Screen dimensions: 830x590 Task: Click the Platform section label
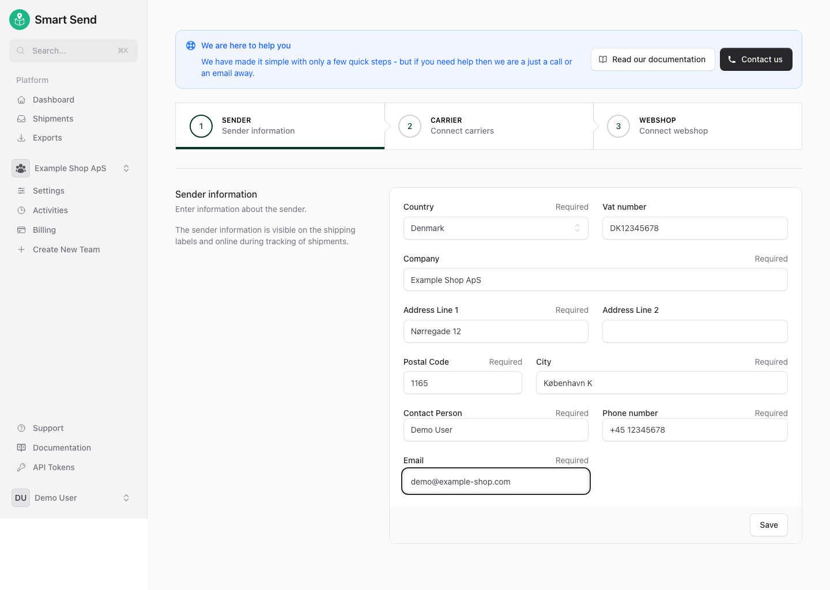pos(32,80)
